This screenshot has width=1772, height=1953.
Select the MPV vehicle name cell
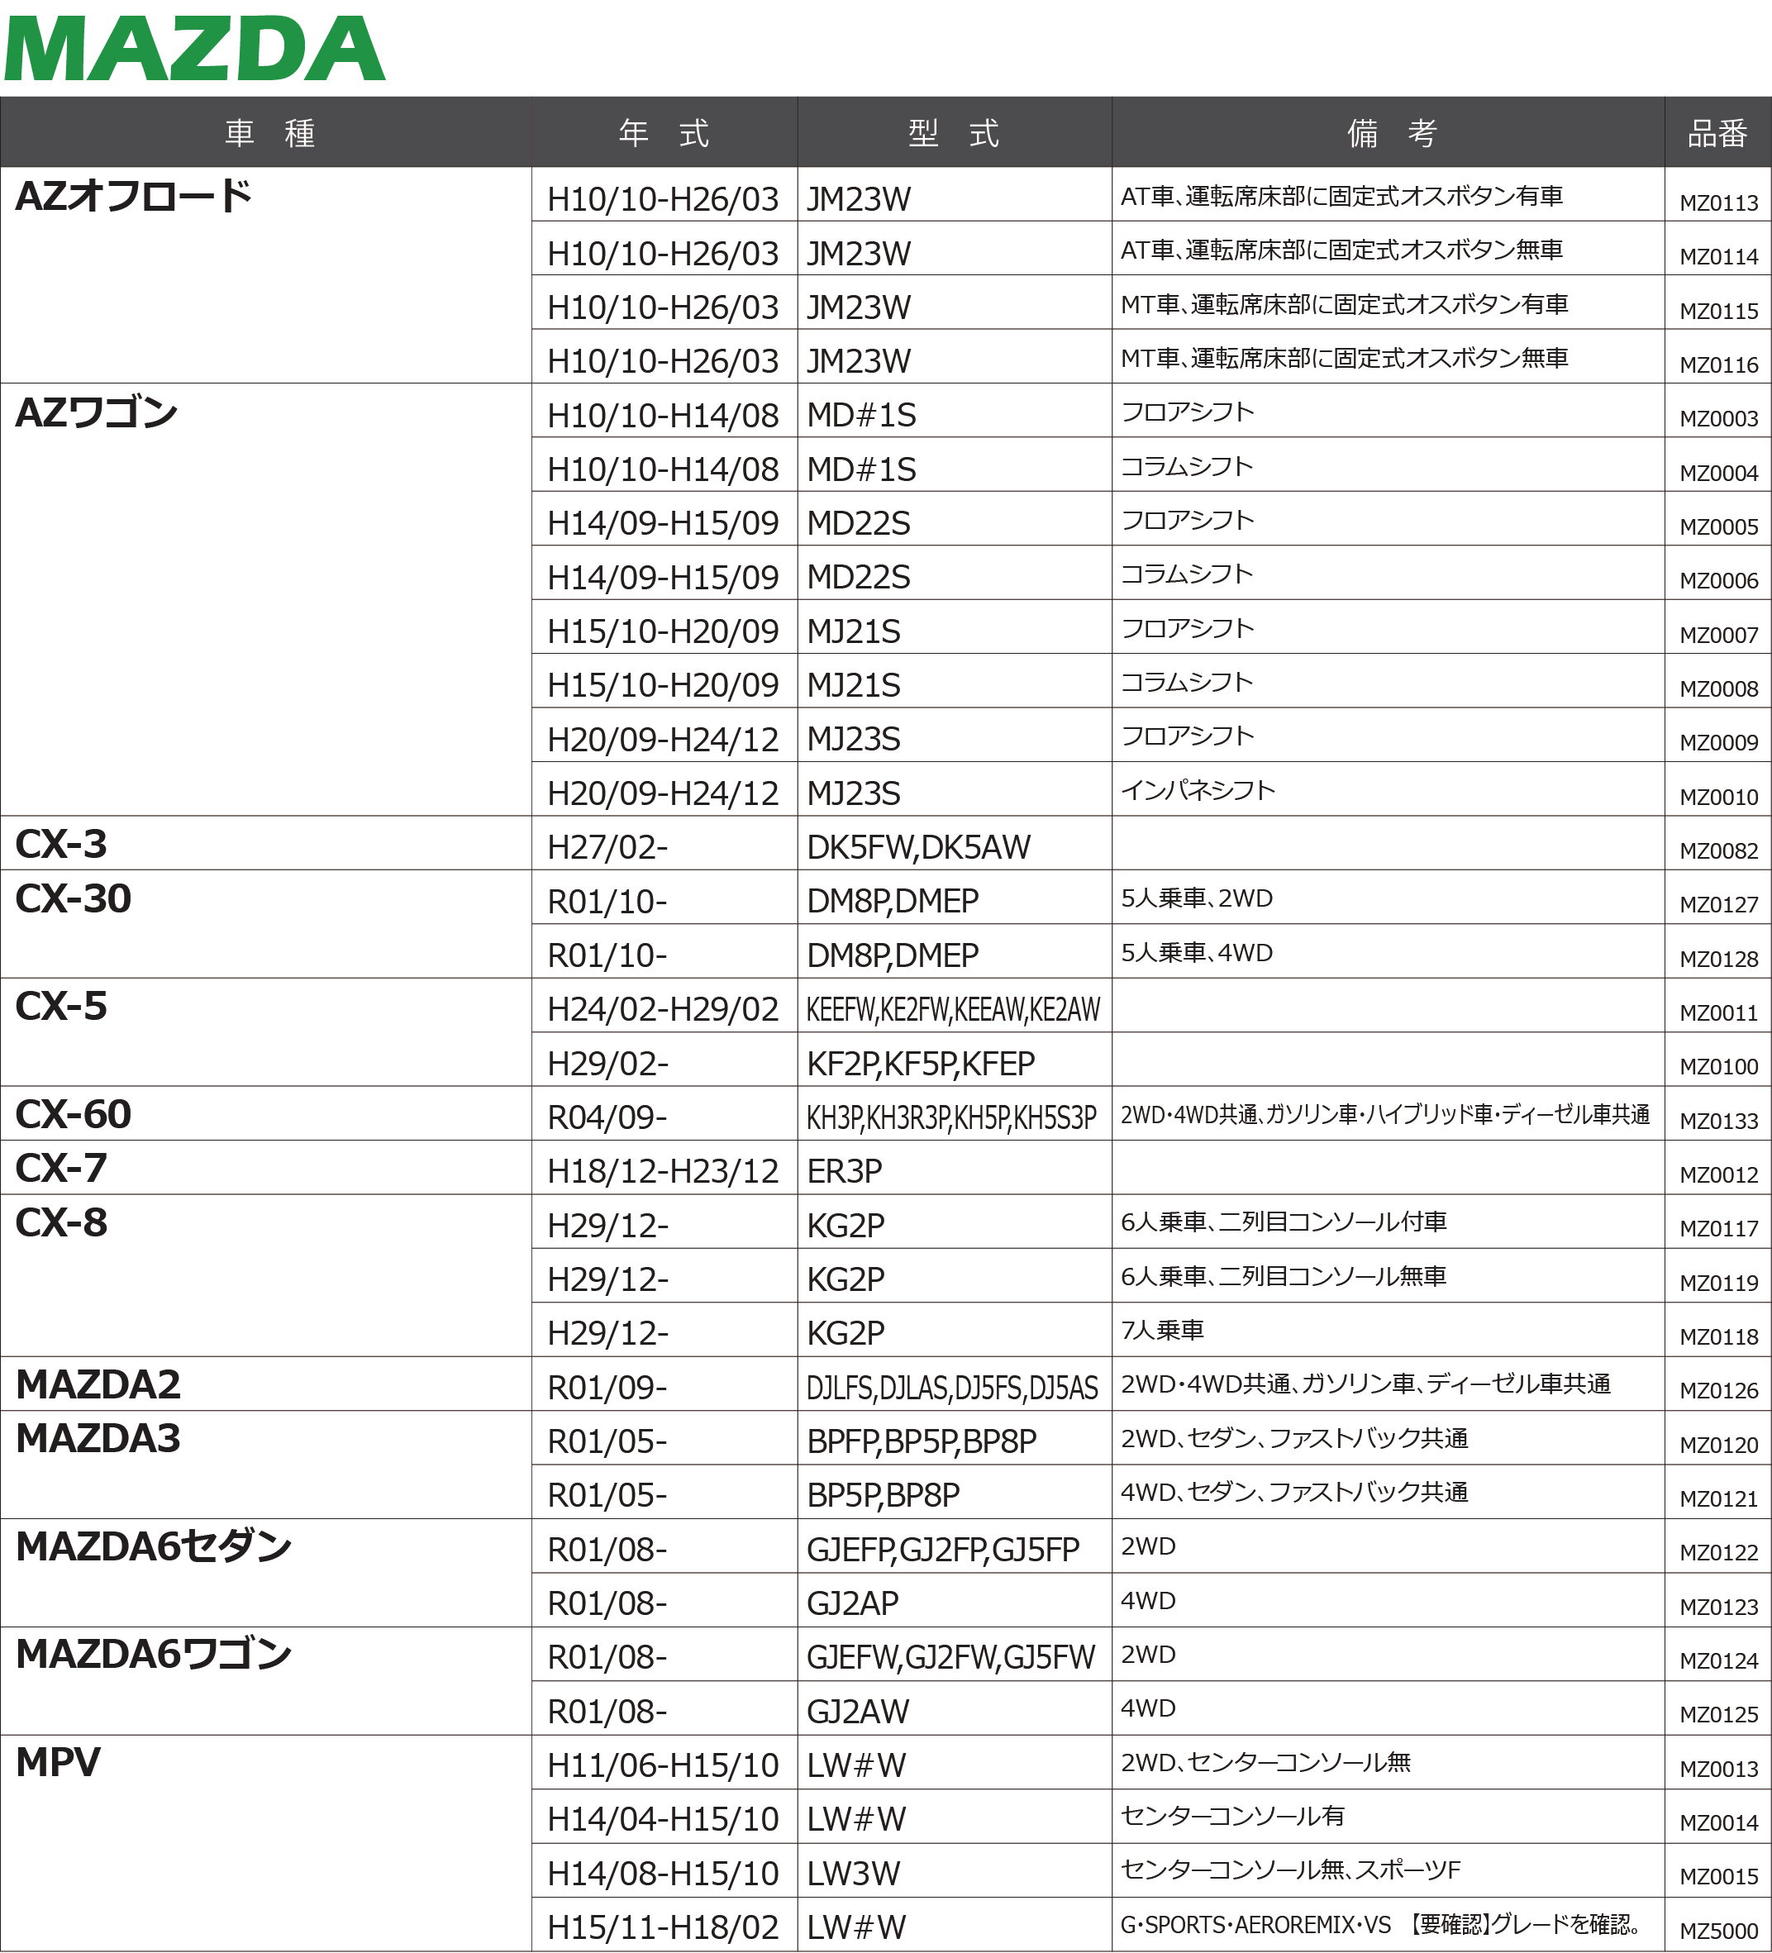tap(58, 1763)
